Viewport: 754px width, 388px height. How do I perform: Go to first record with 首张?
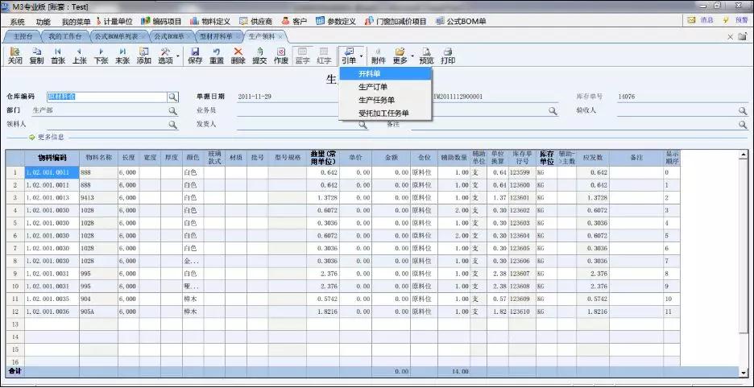click(x=58, y=56)
